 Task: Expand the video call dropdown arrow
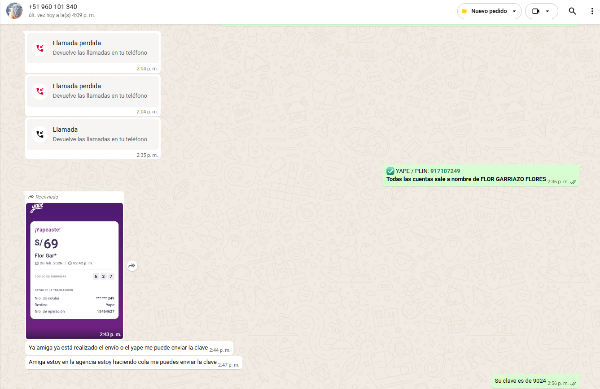(x=547, y=11)
